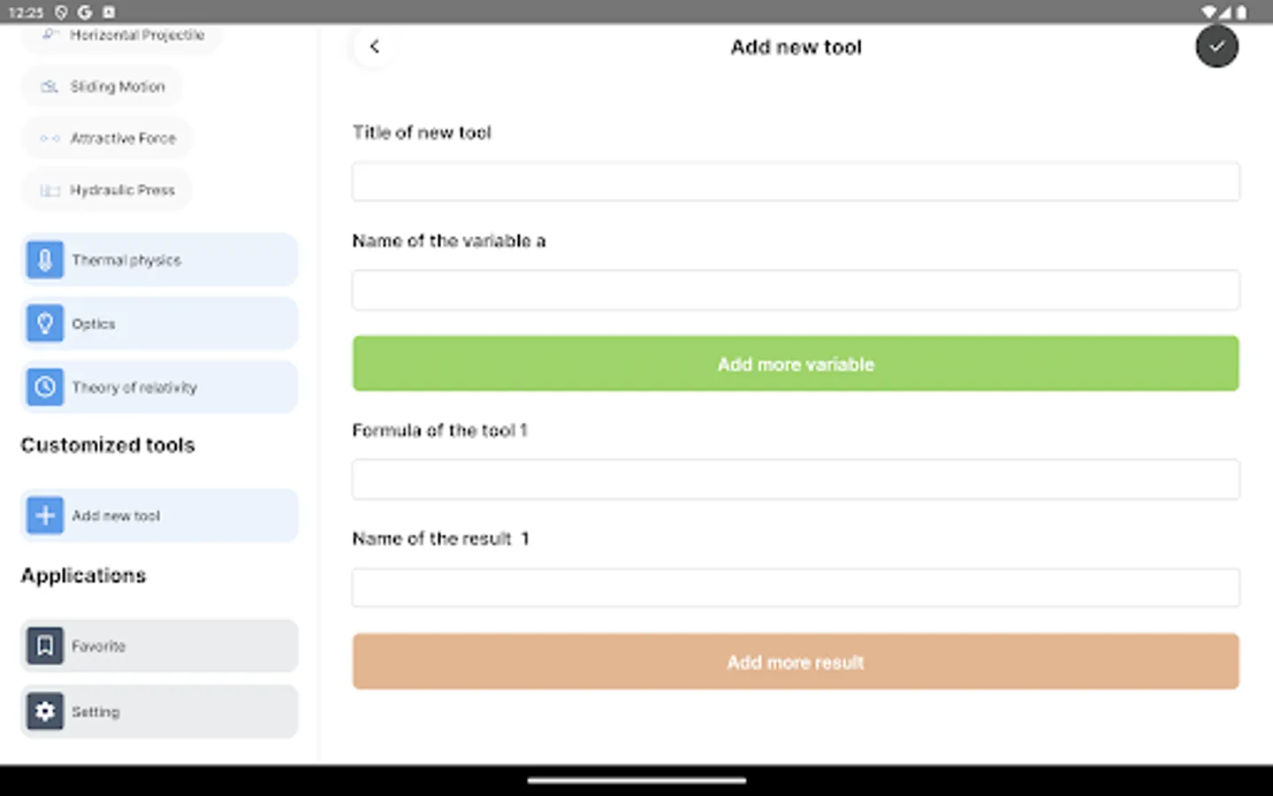This screenshot has width=1273, height=796.
Task: Open the Favorite bookmarks section
Action: (x=158, y=646)
